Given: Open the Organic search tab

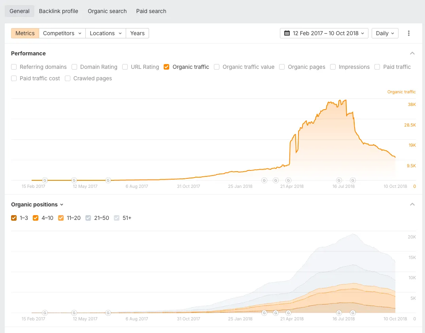Looking at the screenshot, I should click(x=107, y=11).
